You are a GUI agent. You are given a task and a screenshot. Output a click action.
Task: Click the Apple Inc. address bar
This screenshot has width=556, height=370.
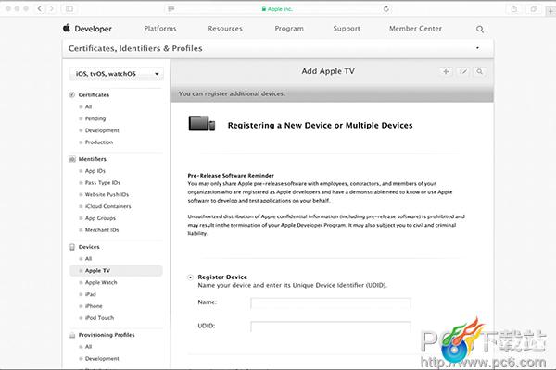click(x=278, y=9)
